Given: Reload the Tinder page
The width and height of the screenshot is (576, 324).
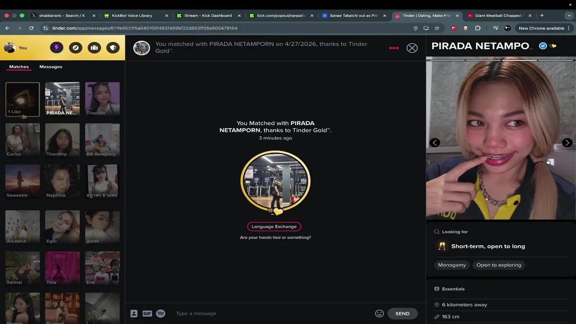Looking at the screenshot, I should pos(31,28).
